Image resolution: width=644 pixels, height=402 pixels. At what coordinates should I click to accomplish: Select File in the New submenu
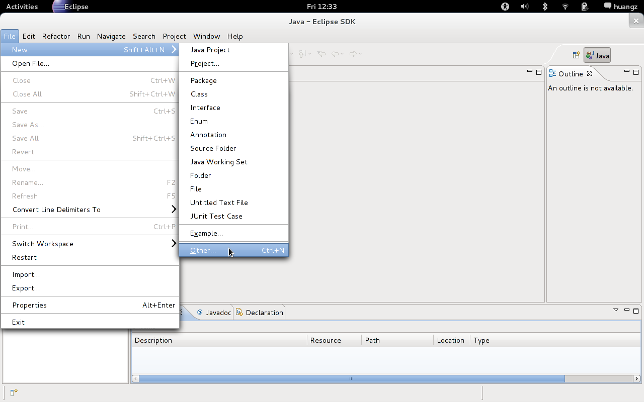click(x=233, y=189)
